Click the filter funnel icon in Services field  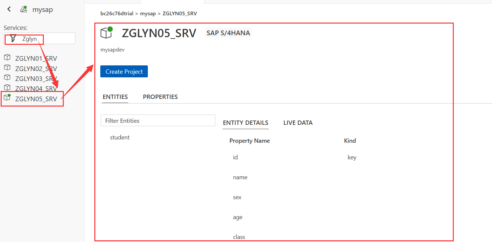[13, 39]
